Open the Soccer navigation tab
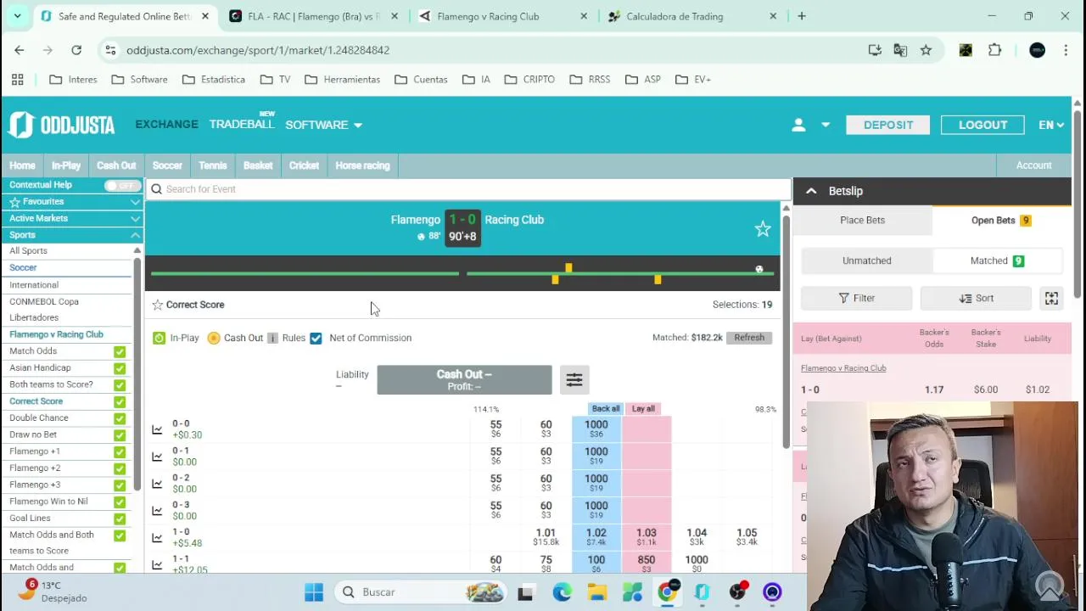The width and height of the screenshot is (1086, 611). [x=167, y=165]
